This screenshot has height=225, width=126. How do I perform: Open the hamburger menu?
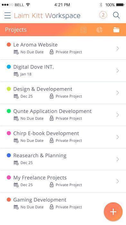click(7, 15)
